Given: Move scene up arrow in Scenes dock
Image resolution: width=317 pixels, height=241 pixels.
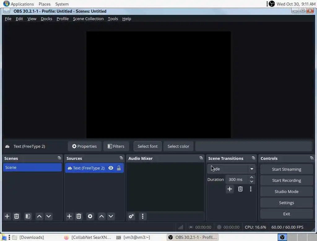Looking at the screenshot, I should 39,216.
